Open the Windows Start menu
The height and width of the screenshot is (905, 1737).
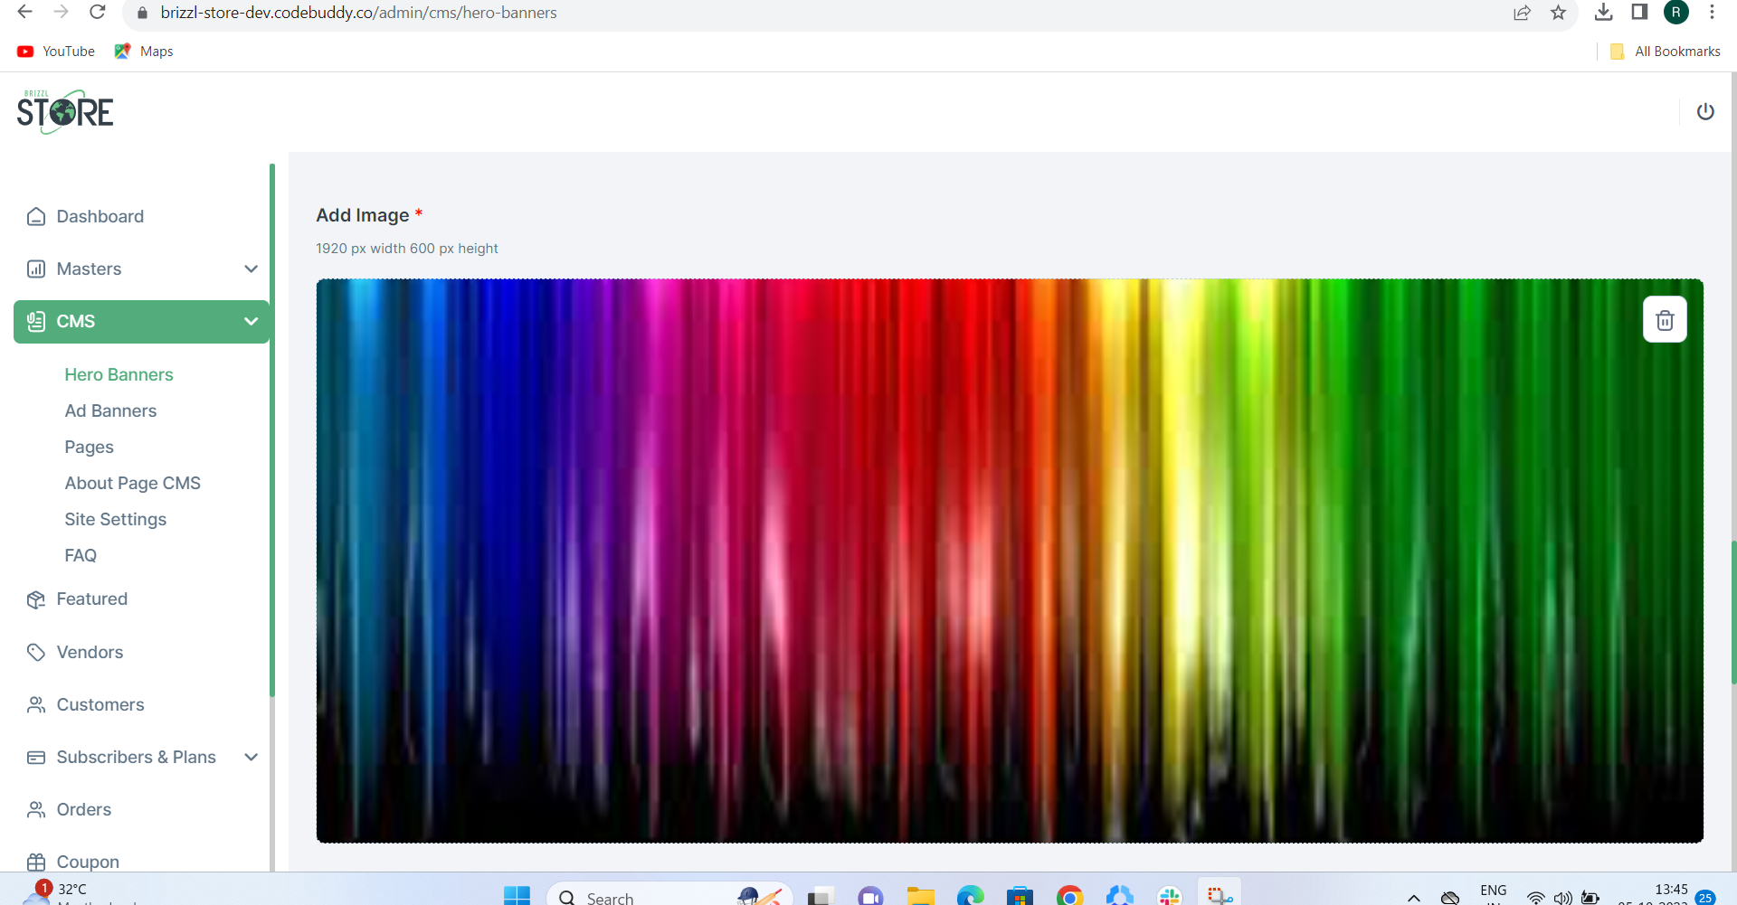(x=517, y=895)
